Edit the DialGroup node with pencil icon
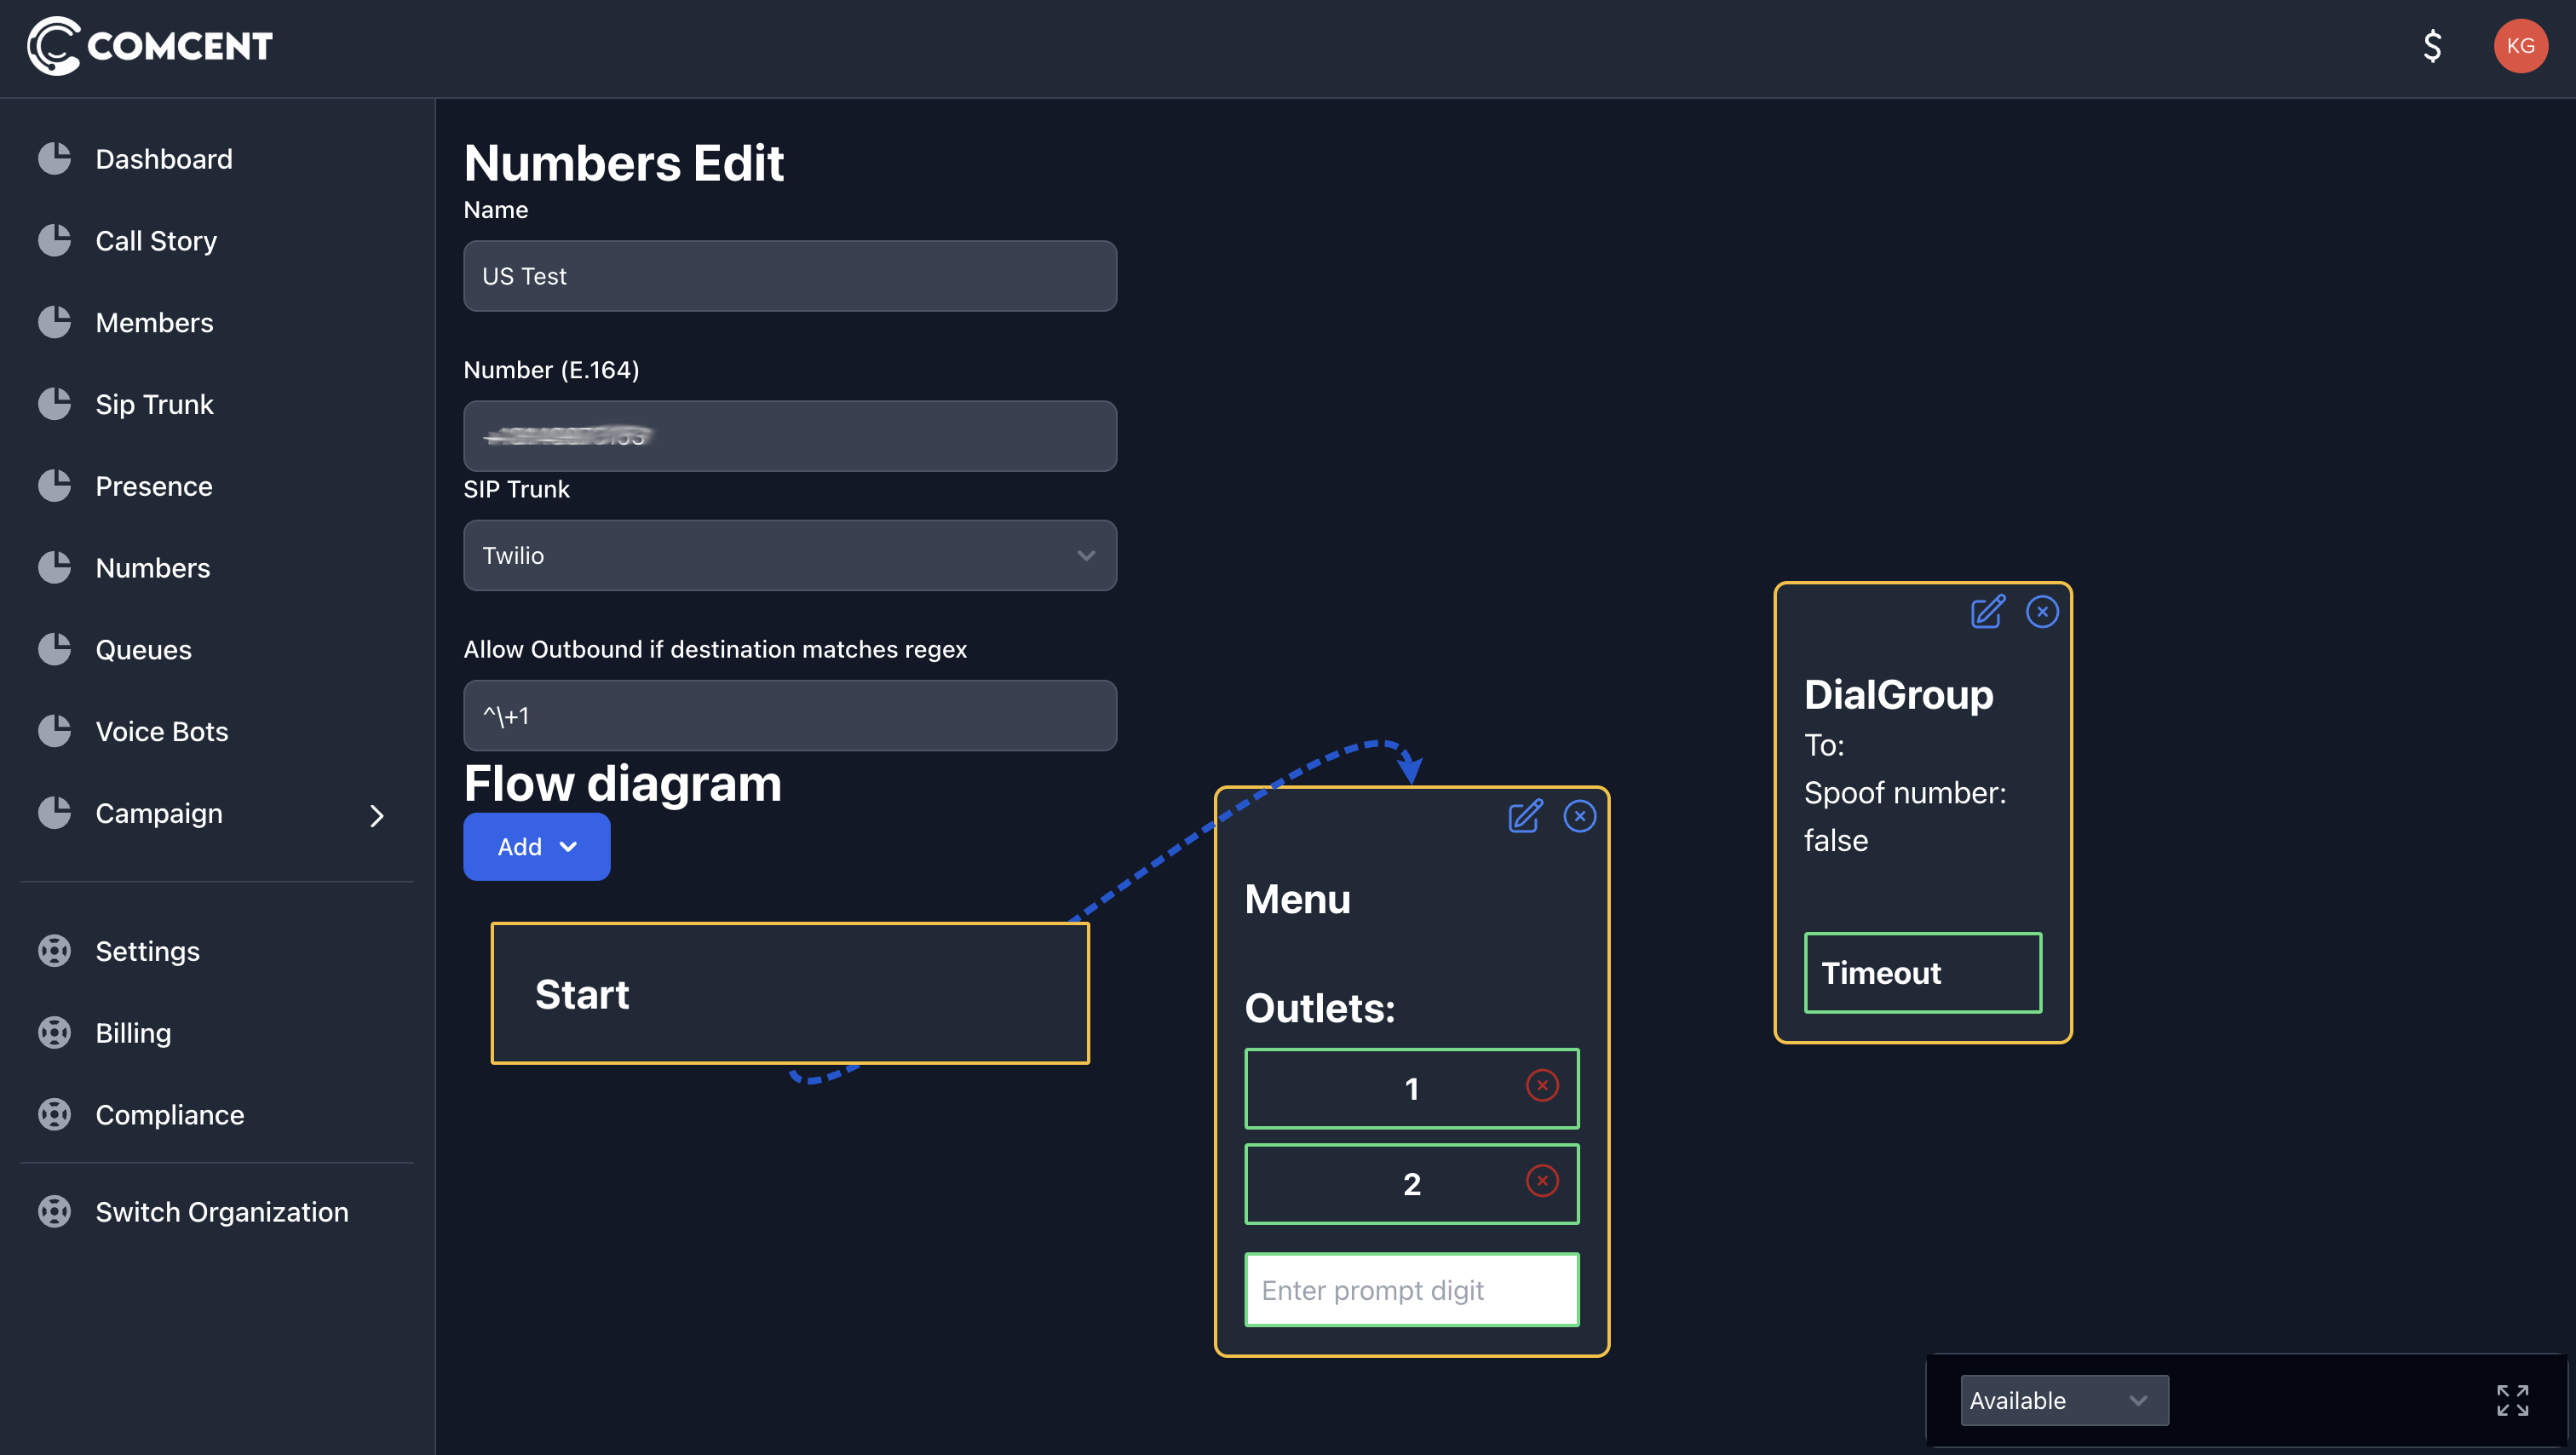The width and height of the screenshot is (2576, 1455). pos(1988,611)
